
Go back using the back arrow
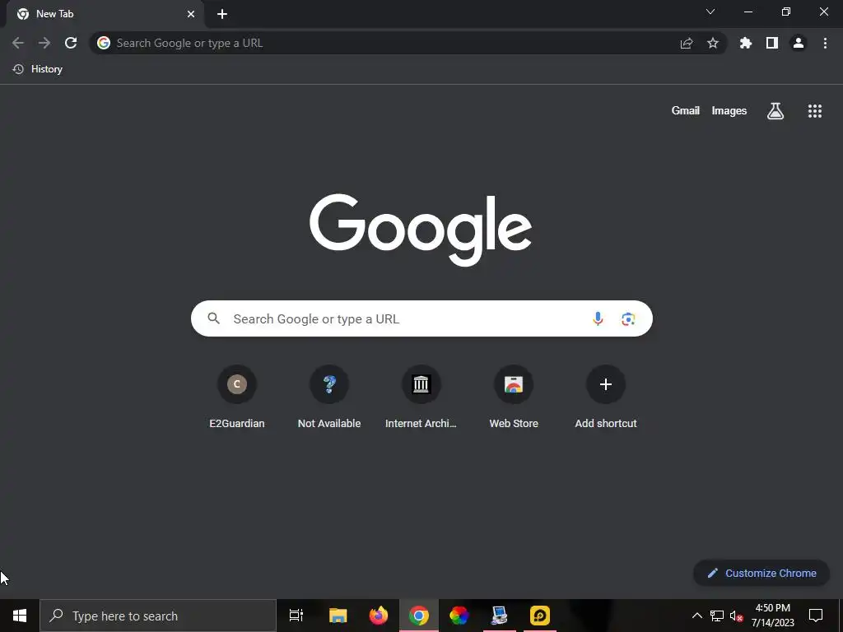point(18,43)
